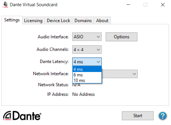Choose 6 ms latency option

pyautogui.click(x=87, y=75)
